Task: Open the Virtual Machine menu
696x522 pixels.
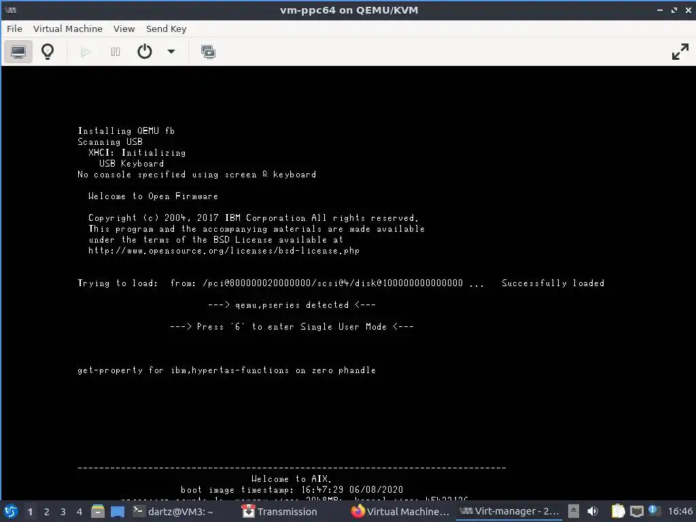Action: coord(68,29)
